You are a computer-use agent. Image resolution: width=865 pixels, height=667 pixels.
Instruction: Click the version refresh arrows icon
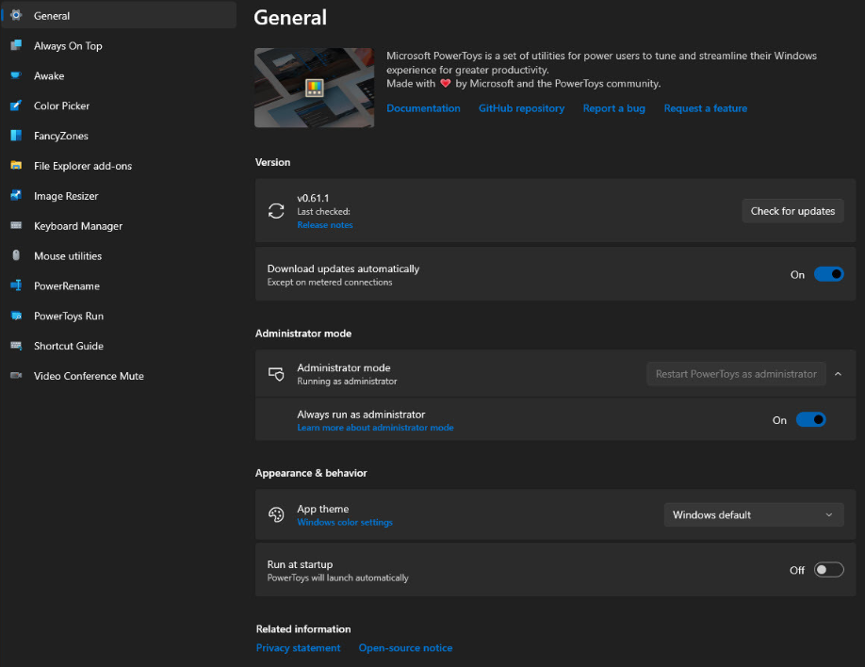click(276, 211)
